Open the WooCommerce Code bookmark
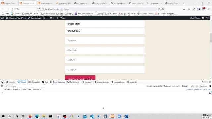This screenshot has height=119, width=212. click(x=85, y=14)
